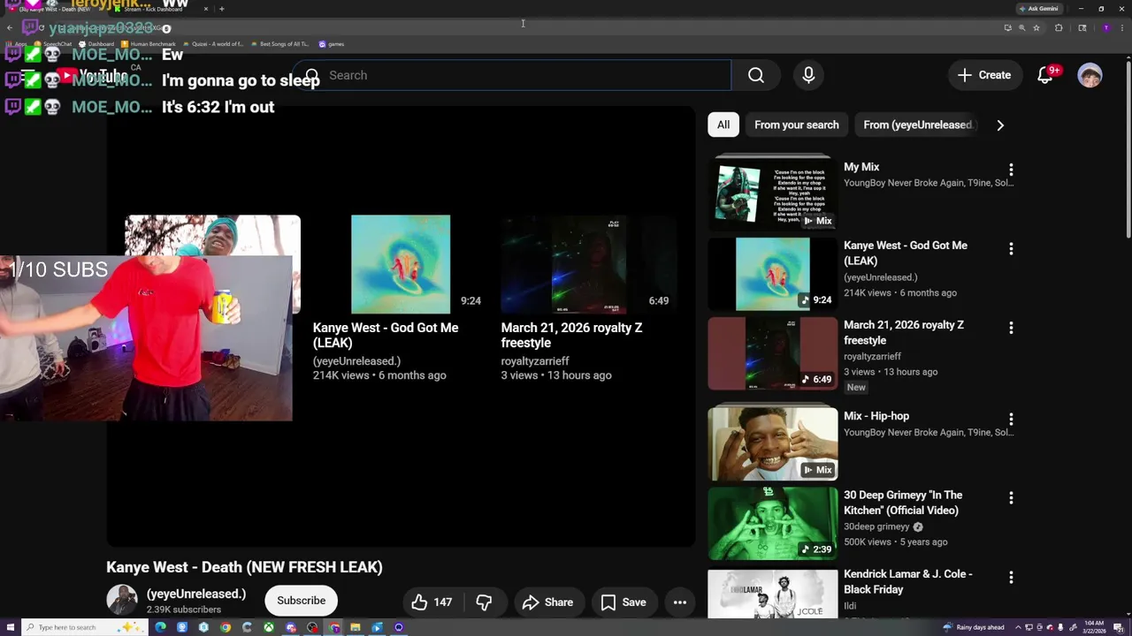Viewport: 1132px width, 636px height.
Task: Select From your search chip
Action: pyautogui.click(x=797, y=125)
